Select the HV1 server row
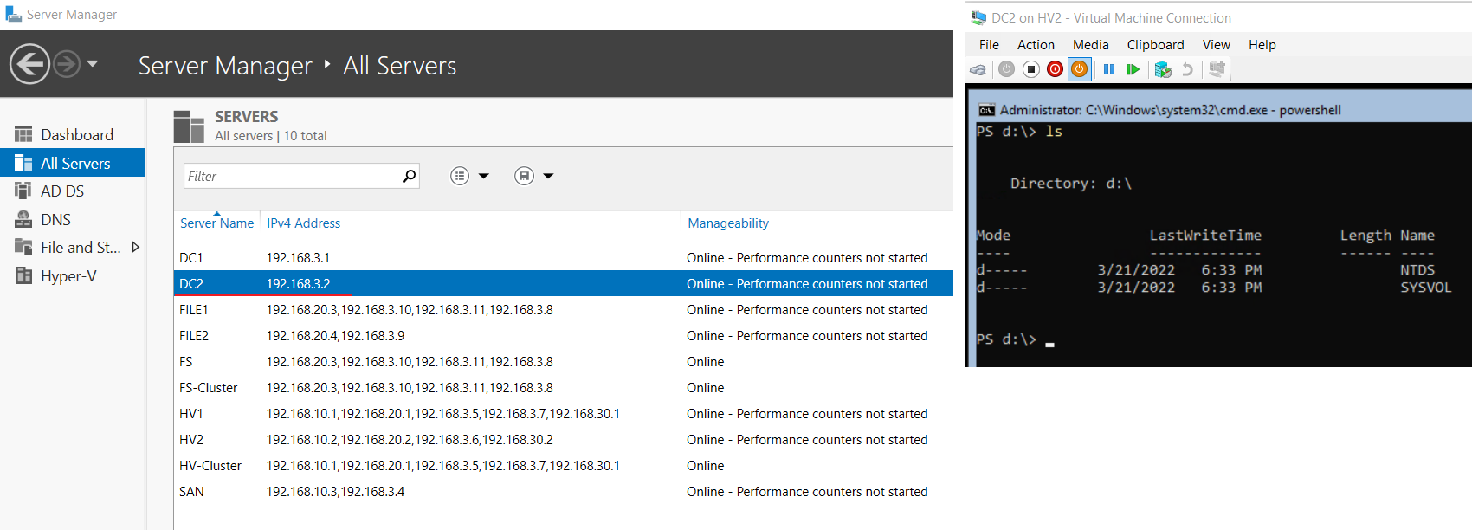 coord(564,413)
